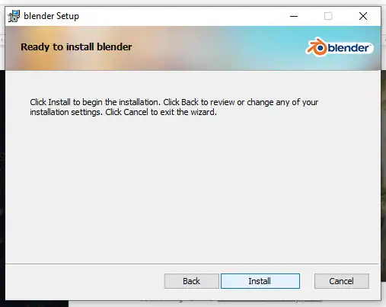The image size is (386, 307).
Task: Click the blender wordmark in the banner
Action: (349, 47)
